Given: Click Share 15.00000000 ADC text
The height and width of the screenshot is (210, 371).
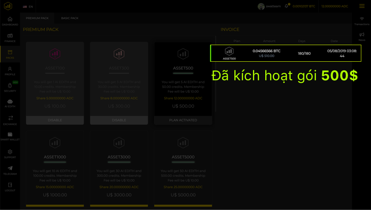Looking at the screenshot, I should tap(55, 187).
